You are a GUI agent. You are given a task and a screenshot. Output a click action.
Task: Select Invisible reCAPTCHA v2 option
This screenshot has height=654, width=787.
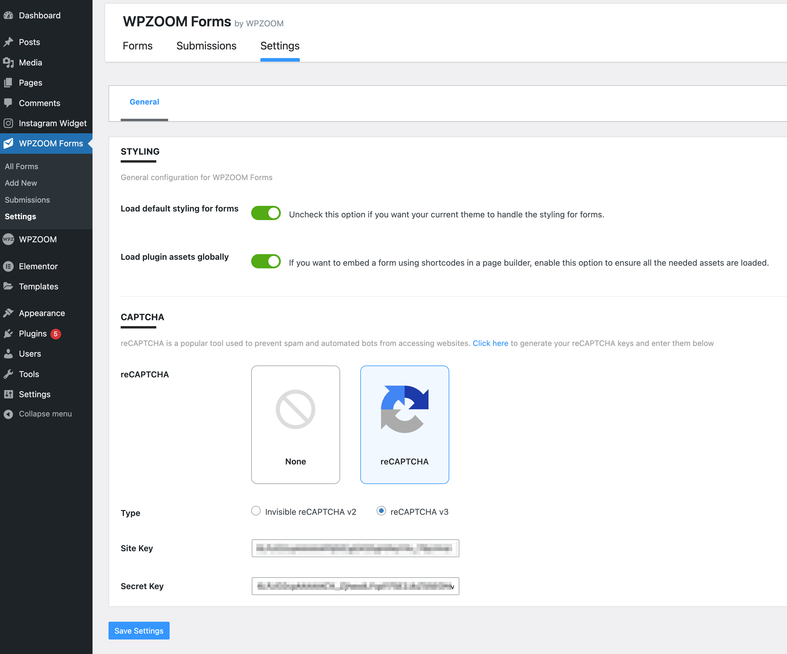click(x=256, y=511)
